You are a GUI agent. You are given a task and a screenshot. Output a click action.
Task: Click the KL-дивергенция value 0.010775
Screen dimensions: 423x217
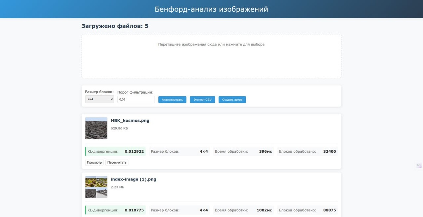(134, 210)
